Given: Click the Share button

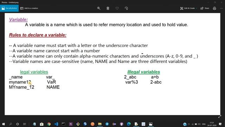Looking at the screenshot, I should click(205, 8).
